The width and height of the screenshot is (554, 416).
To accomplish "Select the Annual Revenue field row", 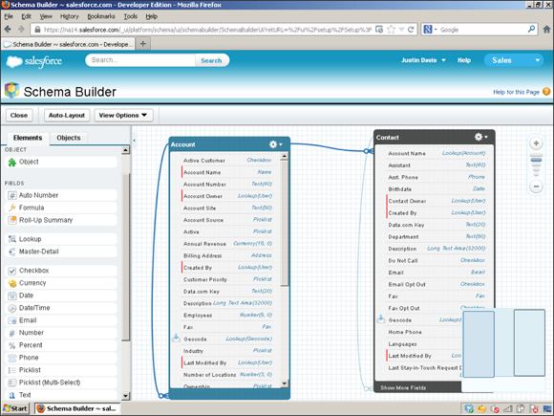I will 227,244.
